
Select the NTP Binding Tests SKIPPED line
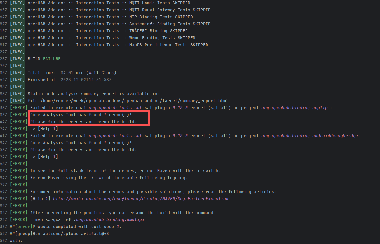coord(110,17)
